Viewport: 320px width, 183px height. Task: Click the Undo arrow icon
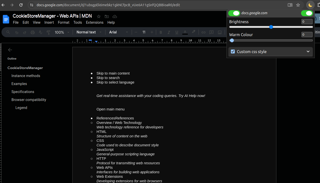tap(17, 32)
